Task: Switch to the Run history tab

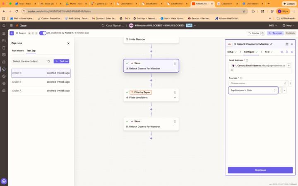Action: tap(18, 50)
